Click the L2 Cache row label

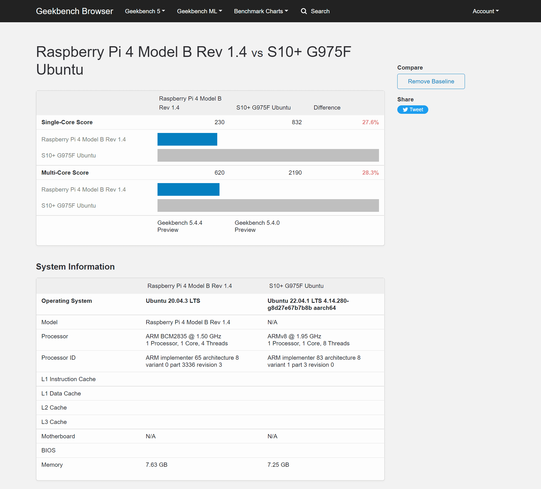54,408
